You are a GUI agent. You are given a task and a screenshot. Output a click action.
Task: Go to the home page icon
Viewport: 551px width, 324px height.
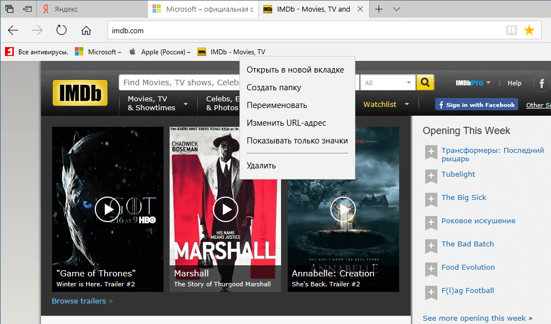click(85, 30)
